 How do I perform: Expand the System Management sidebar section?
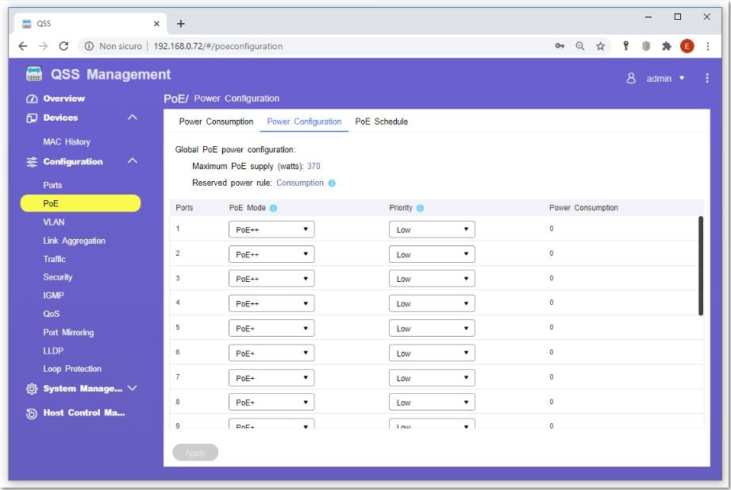click(x=133, y=388)
